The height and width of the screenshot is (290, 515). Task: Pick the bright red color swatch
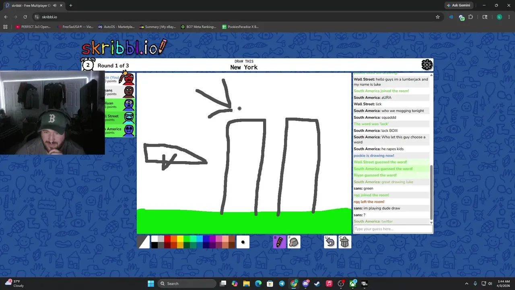click(167, 239)
